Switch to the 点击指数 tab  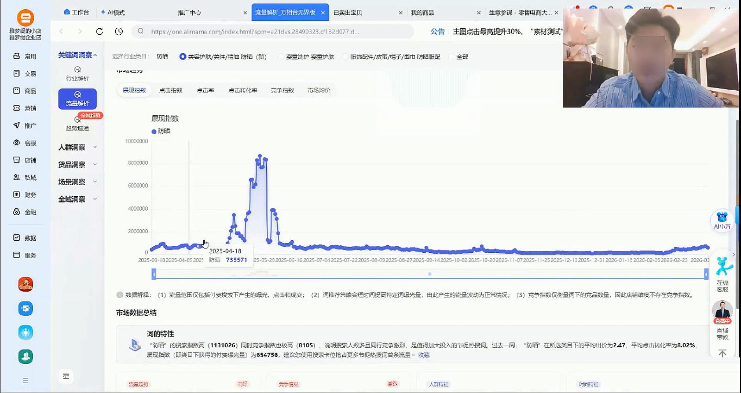point(171,90)
